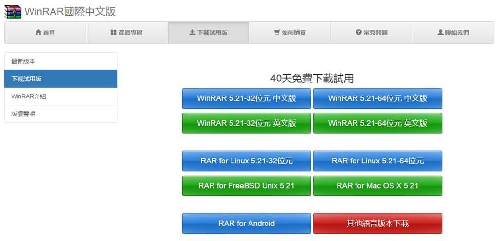
Task: Open the 聯絡我們 navigation tab
Action: (x=453, y=32)
